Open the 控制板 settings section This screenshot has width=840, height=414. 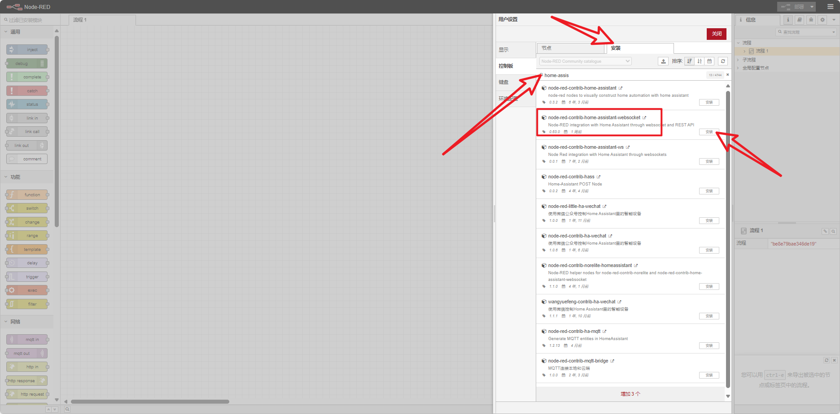click(516, 66)
